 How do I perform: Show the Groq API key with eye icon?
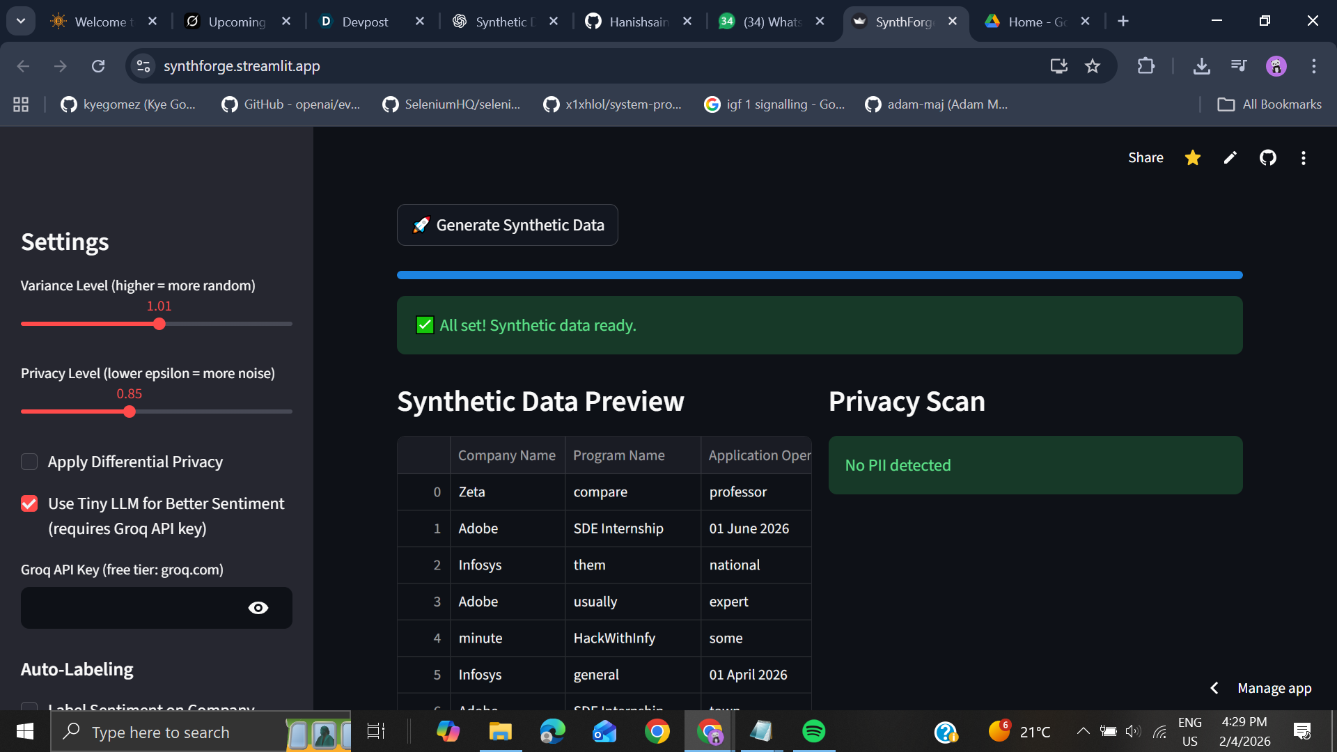[258, 608]
